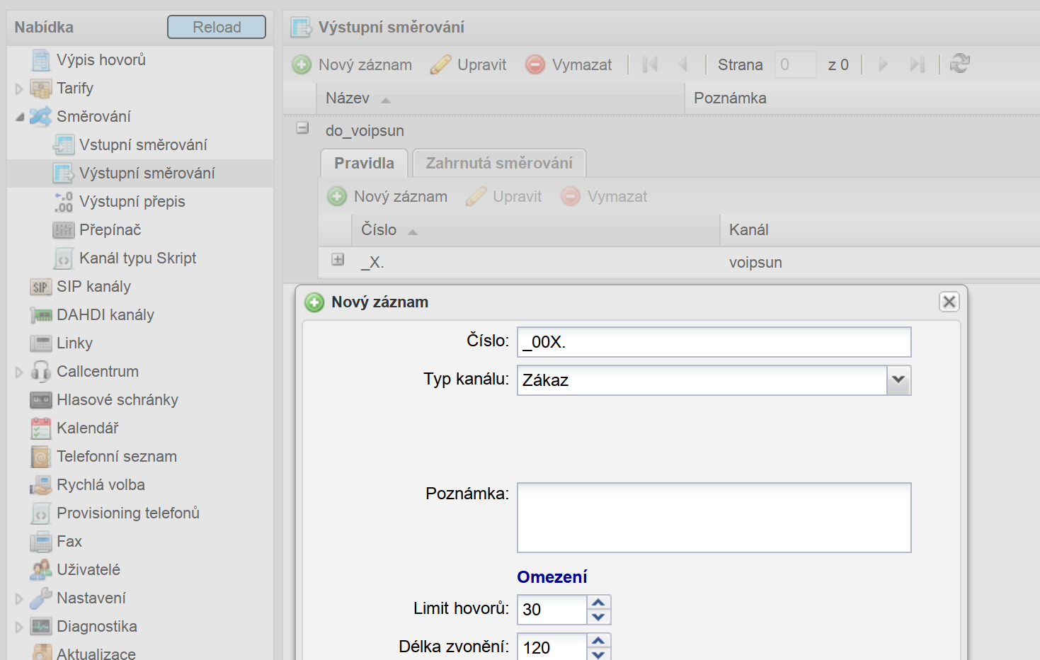This screenshot has height=660, width=1040.
Task: Collapse the Směrování tree node
Action: [x=19, y=117]
